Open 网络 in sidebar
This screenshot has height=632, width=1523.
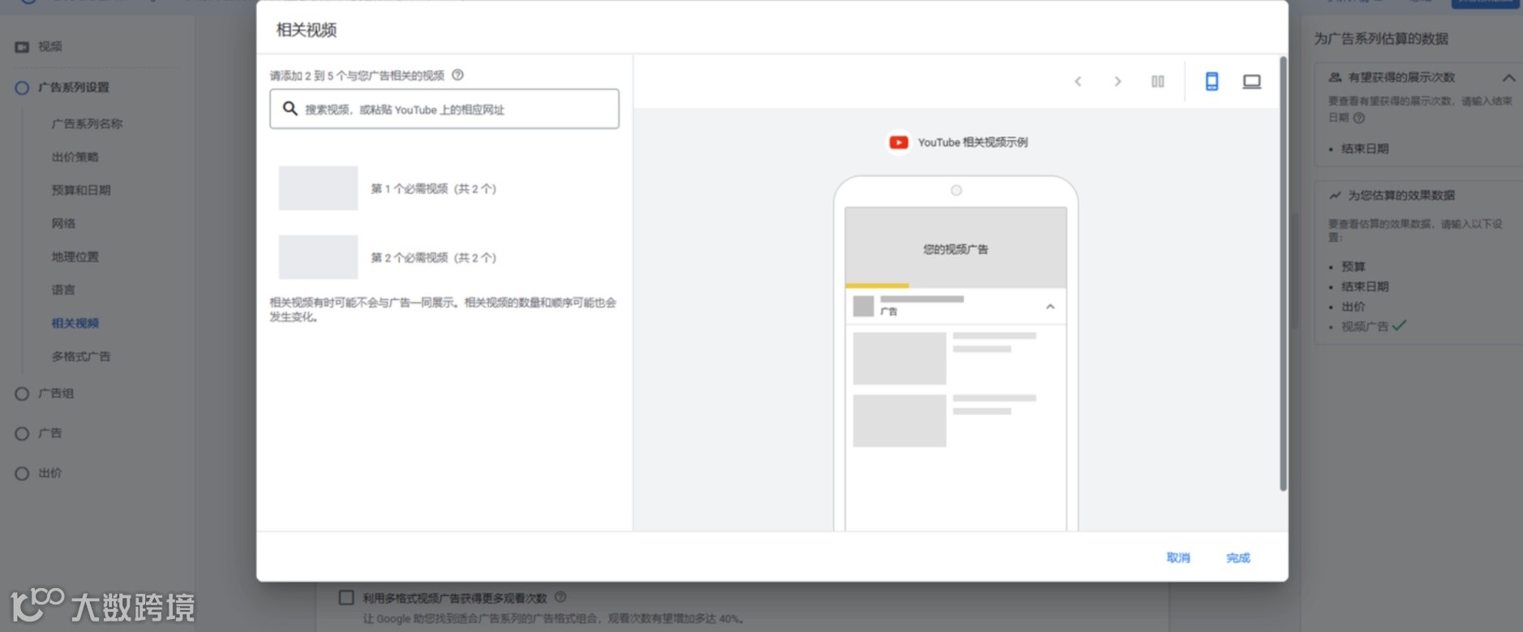(x=63, y=224)
